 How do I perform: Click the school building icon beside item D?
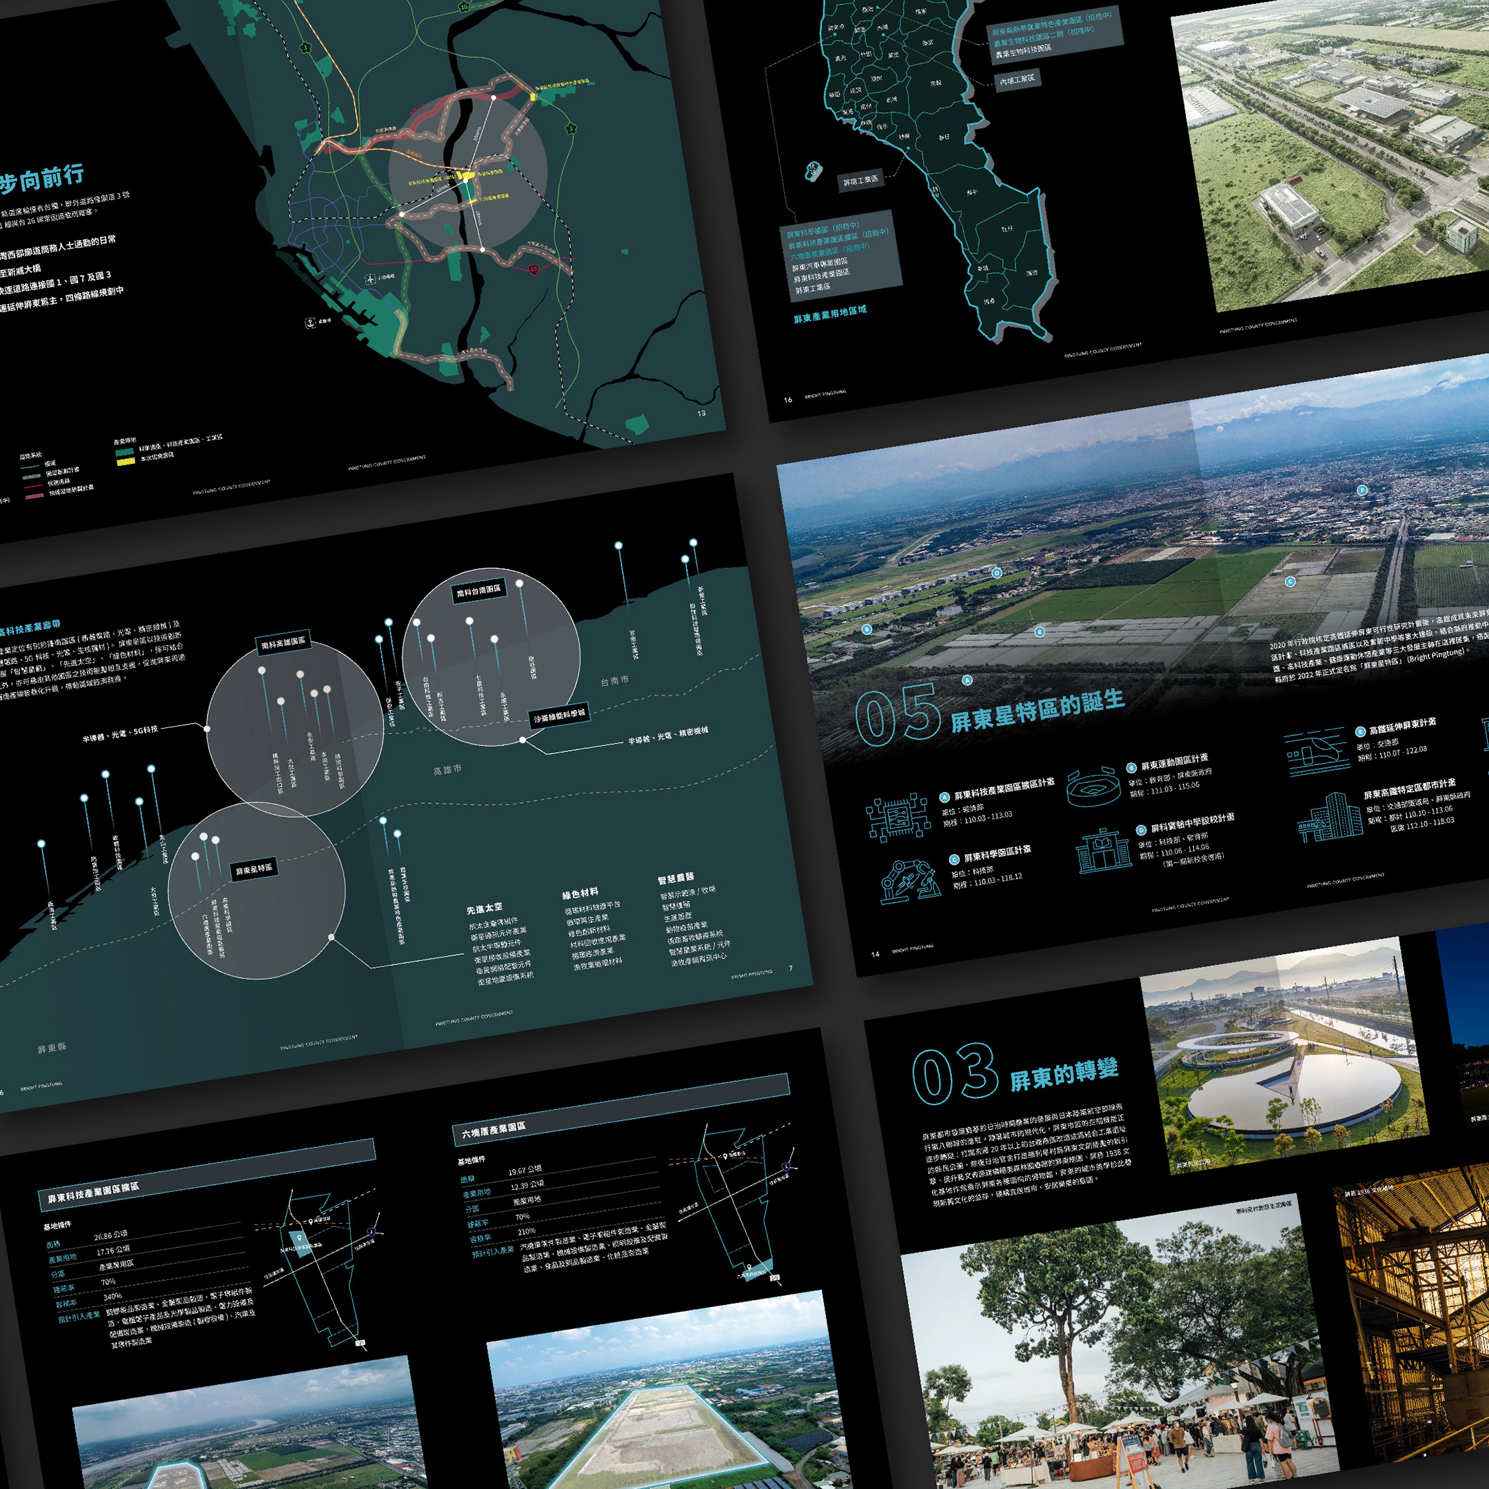pyautogui.click(x=1104, y=851)
